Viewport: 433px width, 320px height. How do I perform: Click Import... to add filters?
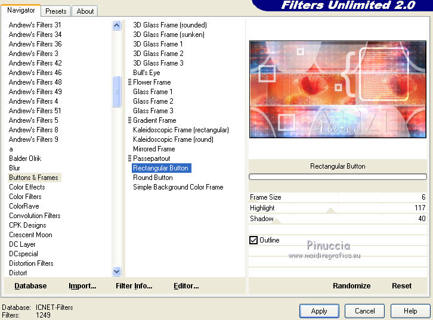click(82, 286)
